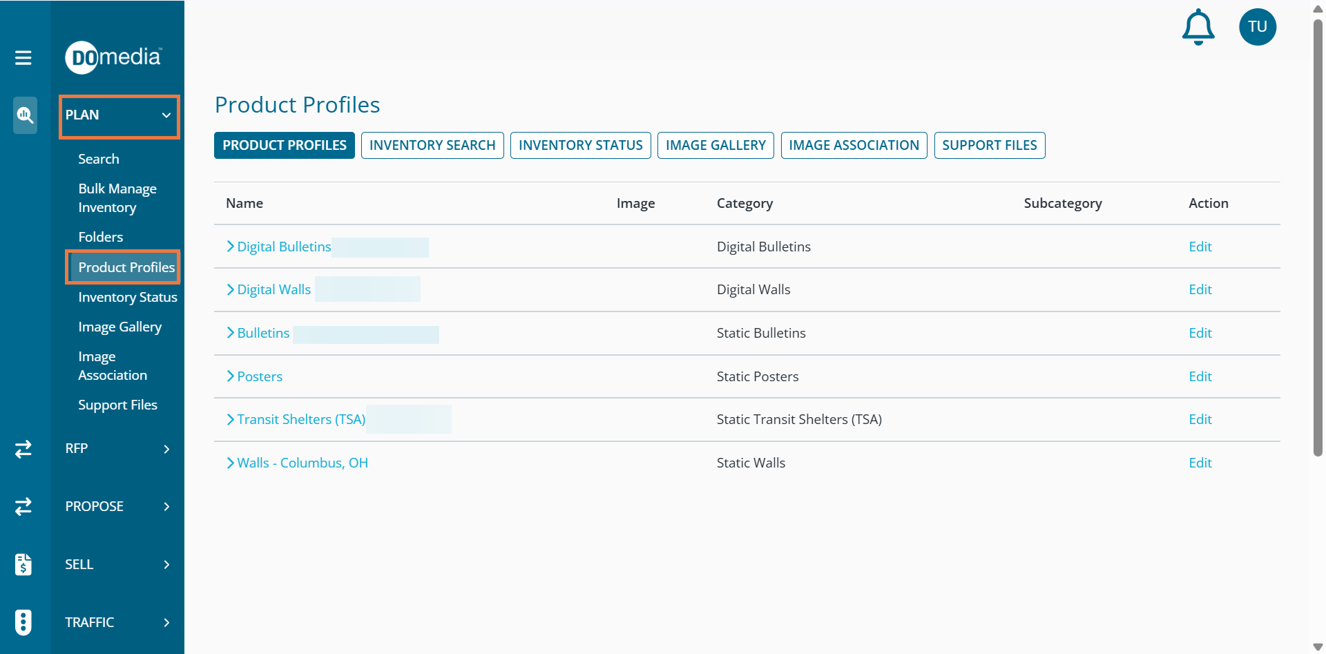Open the TU user avatar menu
This screenshot has width=1326, height=654.
[x=1257, y=27]
